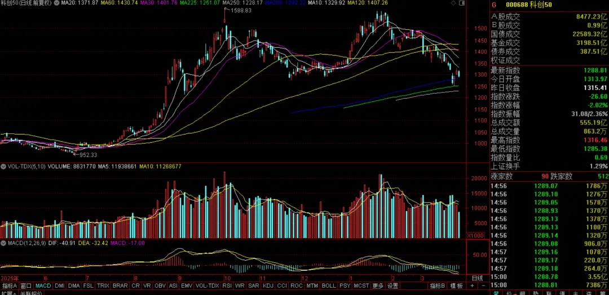Click the 最新指数 value 1288.81
Viewport: 609px width, 295px height.
click(x=595, y=70)
